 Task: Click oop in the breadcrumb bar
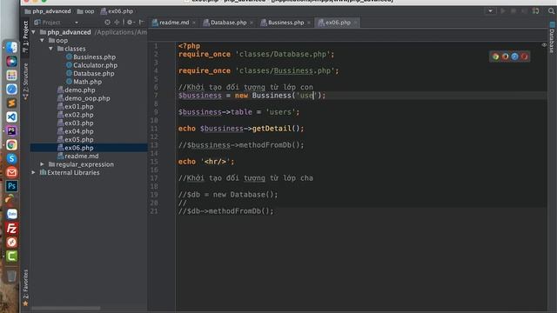[85, 11]
